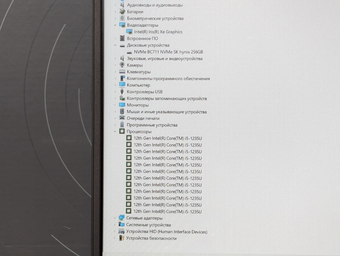Click the USB controllers (Контроллеры USB) icon
The width and height of the screenshot is (340, 256).
[122, 92]
